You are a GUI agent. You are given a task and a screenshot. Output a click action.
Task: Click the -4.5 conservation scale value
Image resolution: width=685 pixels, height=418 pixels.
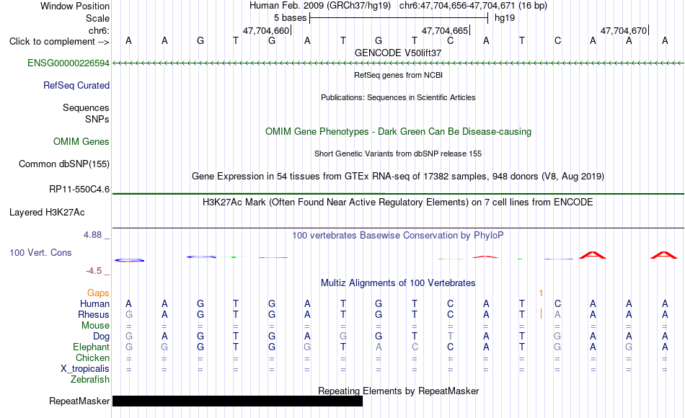[94, 271]
